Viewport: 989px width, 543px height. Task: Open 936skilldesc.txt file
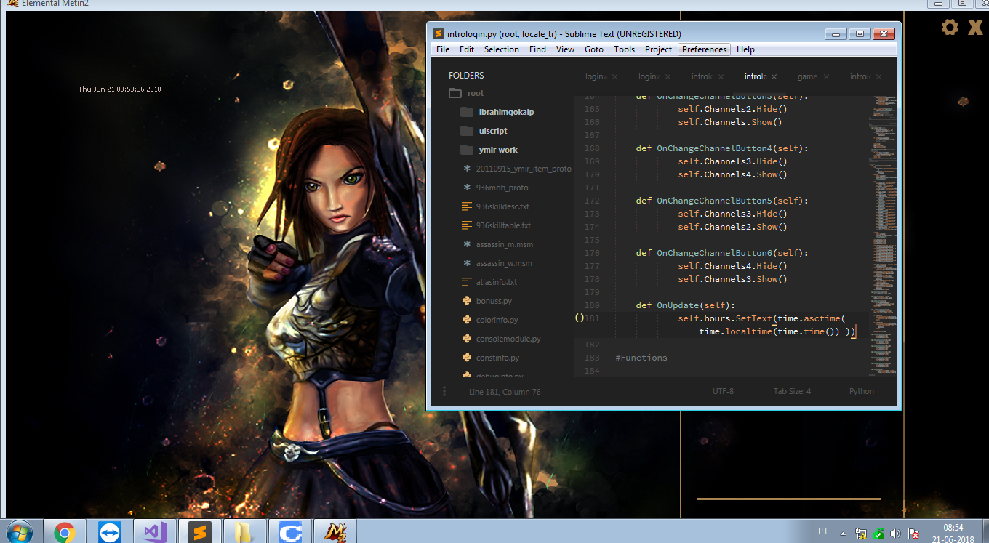(x=502, y=206)
